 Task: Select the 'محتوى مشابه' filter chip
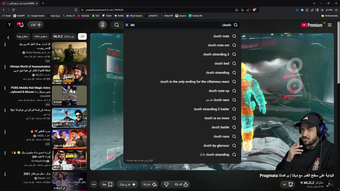click(x=41, y=36)
